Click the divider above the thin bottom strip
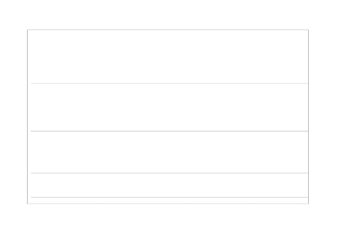The height and width of the screenshot is (250, 353). (x=168, y=197)
